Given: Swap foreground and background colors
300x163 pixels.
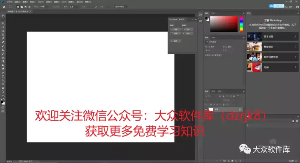Looking at the screenshot, I should click(x=4, y=99).
